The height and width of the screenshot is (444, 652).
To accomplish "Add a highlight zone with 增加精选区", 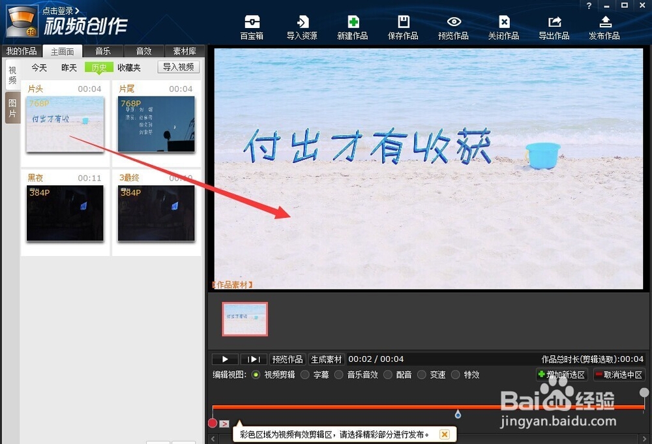I will coord(561,374).
